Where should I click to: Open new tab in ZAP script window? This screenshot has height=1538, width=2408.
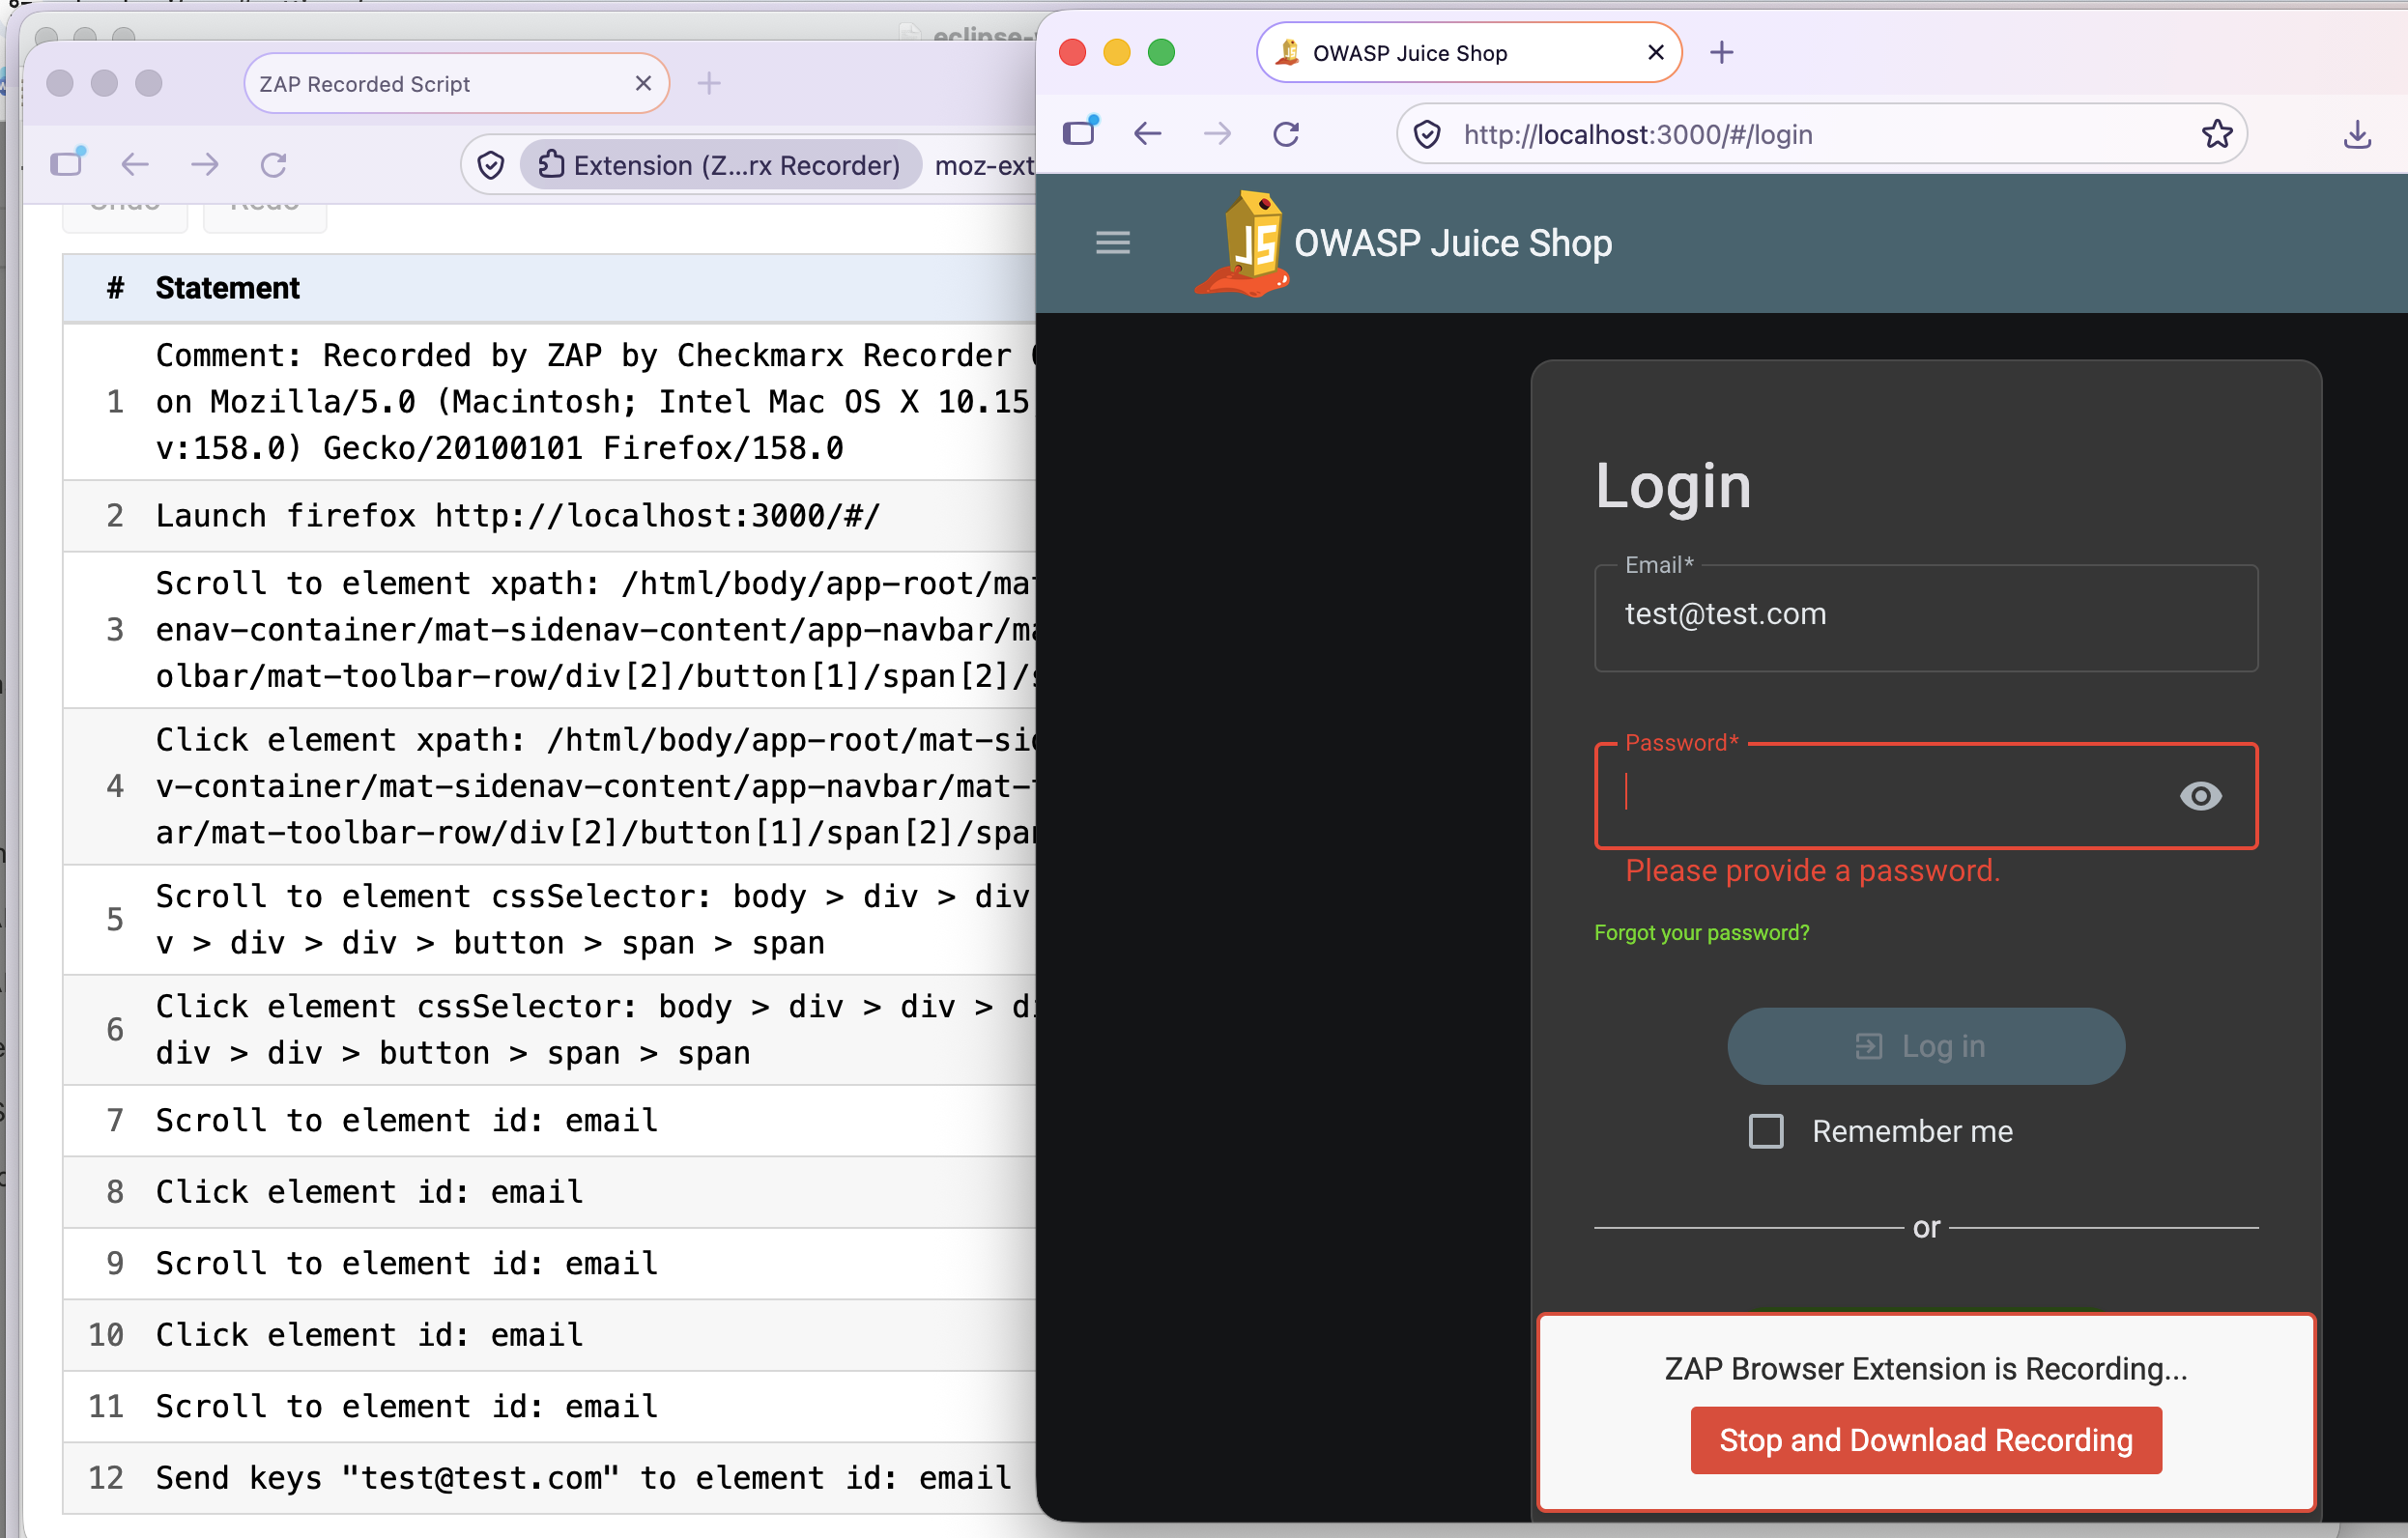[x=709, y=83]
